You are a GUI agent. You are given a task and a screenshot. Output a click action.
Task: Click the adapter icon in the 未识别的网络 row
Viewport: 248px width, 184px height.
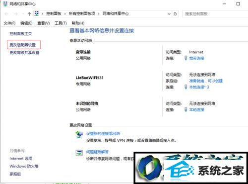186,109
